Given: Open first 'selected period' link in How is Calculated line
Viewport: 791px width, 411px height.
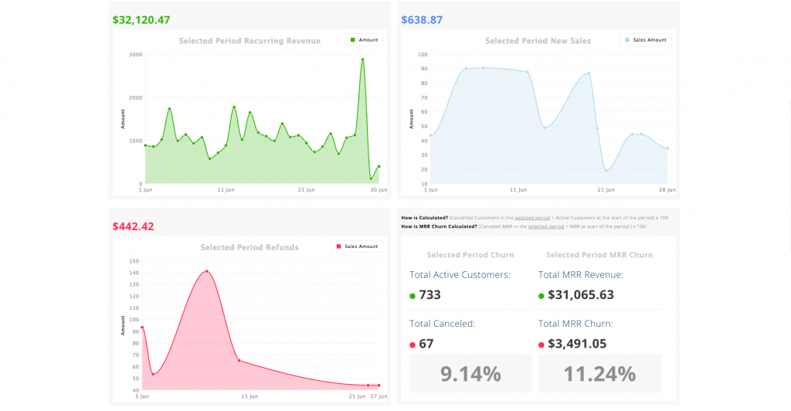Looking at the screenshot, I should point(532,218).
